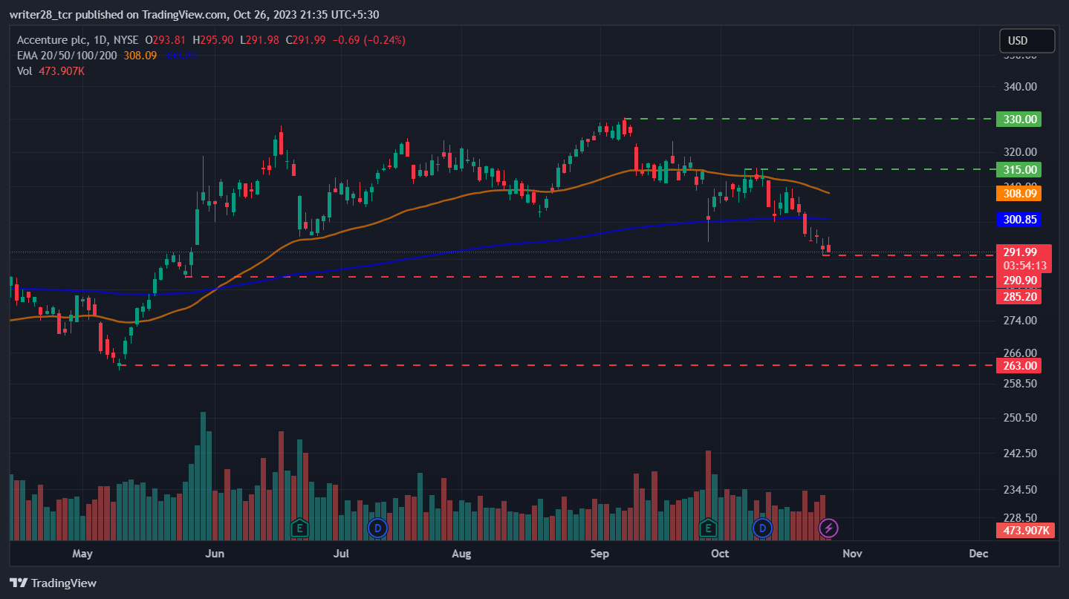Click the red 263.00 support label

point(1018,365)
